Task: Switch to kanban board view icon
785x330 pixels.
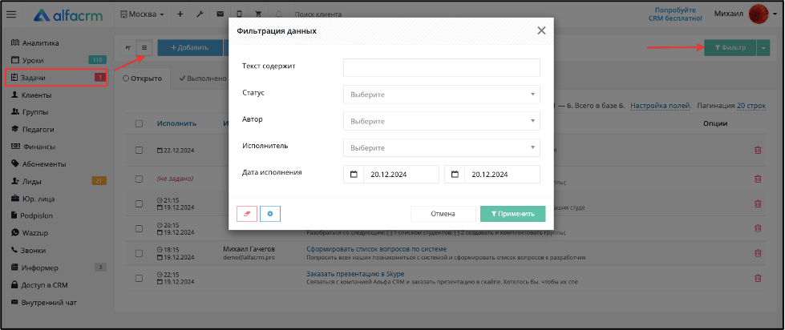Action: pyautogui.click(x=128, y=47)
